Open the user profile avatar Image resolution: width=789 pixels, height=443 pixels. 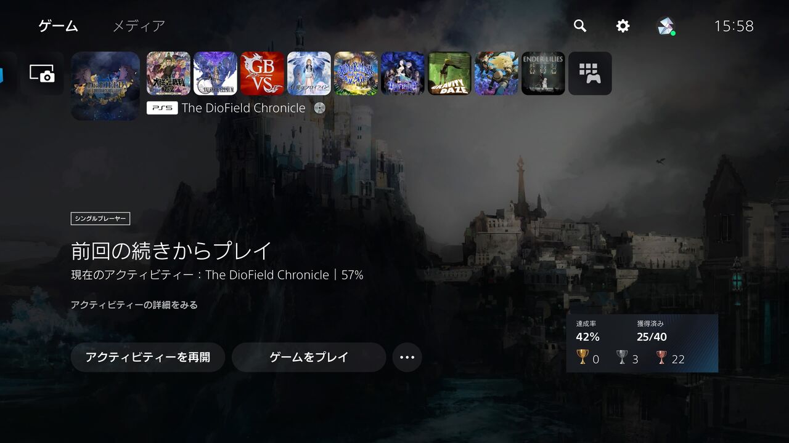[x=666, y=26]
